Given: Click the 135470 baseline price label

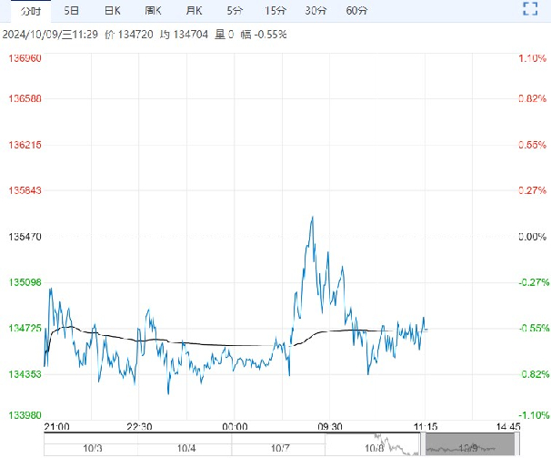Looking at the screenshot, I should [25, 237].
